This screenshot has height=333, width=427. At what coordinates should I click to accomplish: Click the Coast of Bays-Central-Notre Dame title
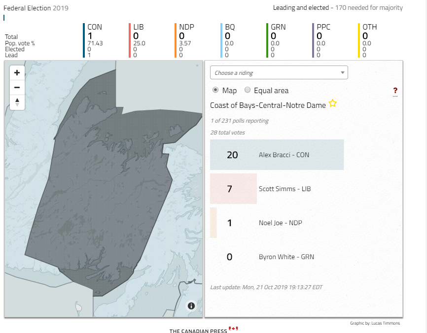pos(268,105)
